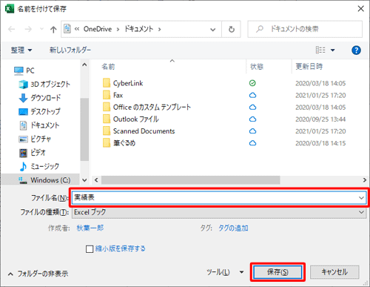Click the document icon in the address bar
This screenshot has height=287, width=370.
click(67, 29)
